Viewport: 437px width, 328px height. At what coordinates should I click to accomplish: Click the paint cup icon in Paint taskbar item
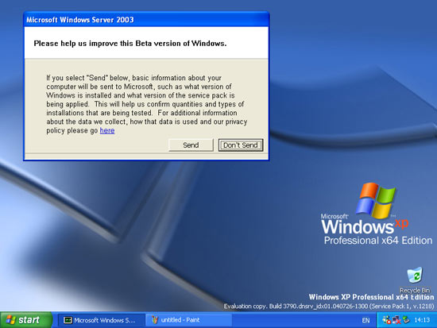click(155, 320)
